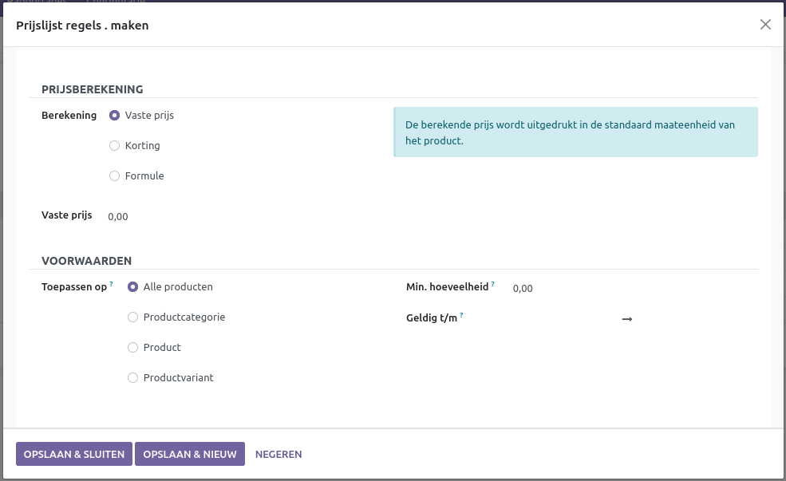Screen dimensions: 786x481
Task: Click the date range arrow icon
Action: [x=627, y=319]
